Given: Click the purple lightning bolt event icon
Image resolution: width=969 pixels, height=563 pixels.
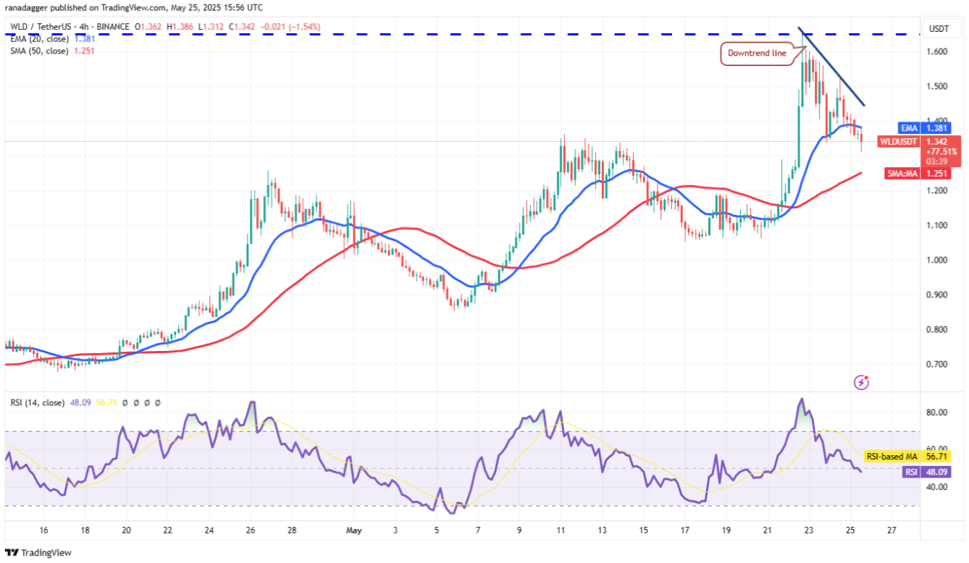Looking at the screenshot, I should click(x=862, y=381).
